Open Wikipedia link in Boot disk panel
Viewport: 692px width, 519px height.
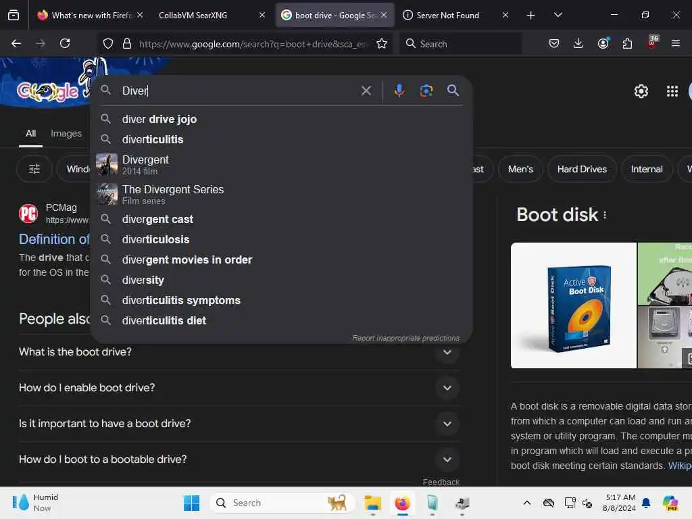click(x=680, y=466)
